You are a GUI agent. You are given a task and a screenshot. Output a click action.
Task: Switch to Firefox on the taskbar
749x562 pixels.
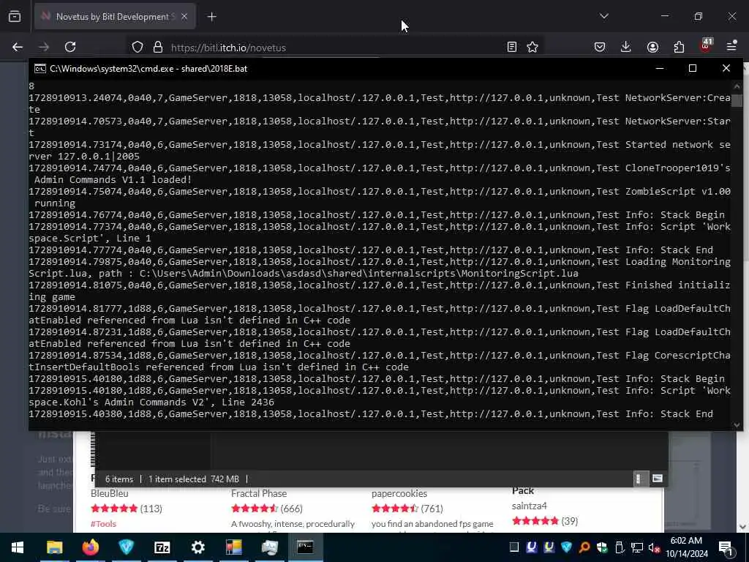(x=90, y=547)
